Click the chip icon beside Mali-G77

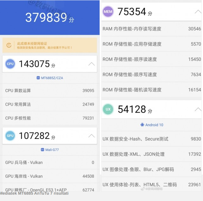click(x=43, y=150)
